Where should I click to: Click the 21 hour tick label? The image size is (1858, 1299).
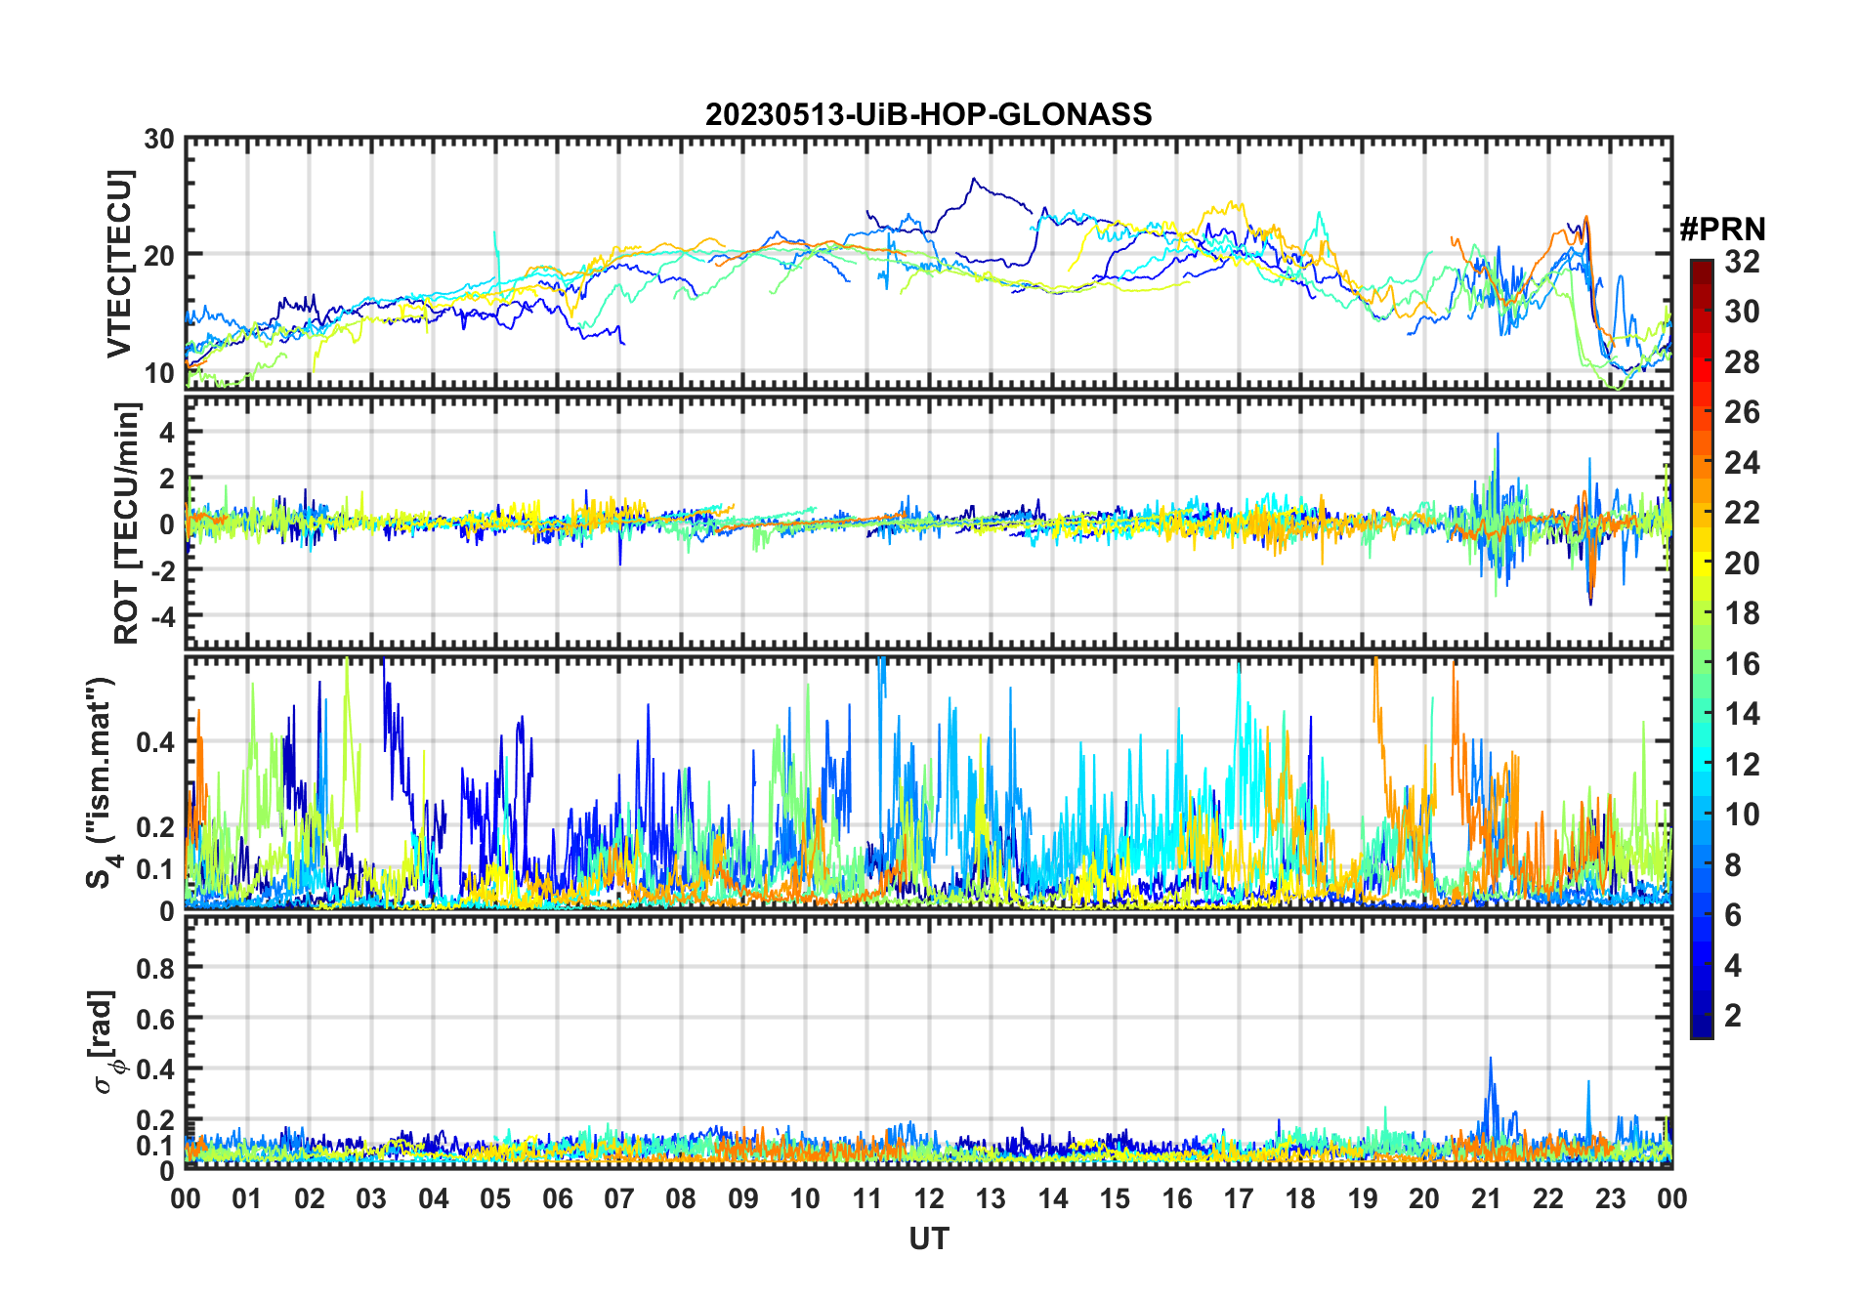[1487, 1197]
